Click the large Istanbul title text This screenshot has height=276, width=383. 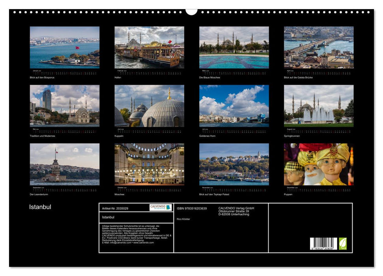pyautogui.click(x=40, y=207)
